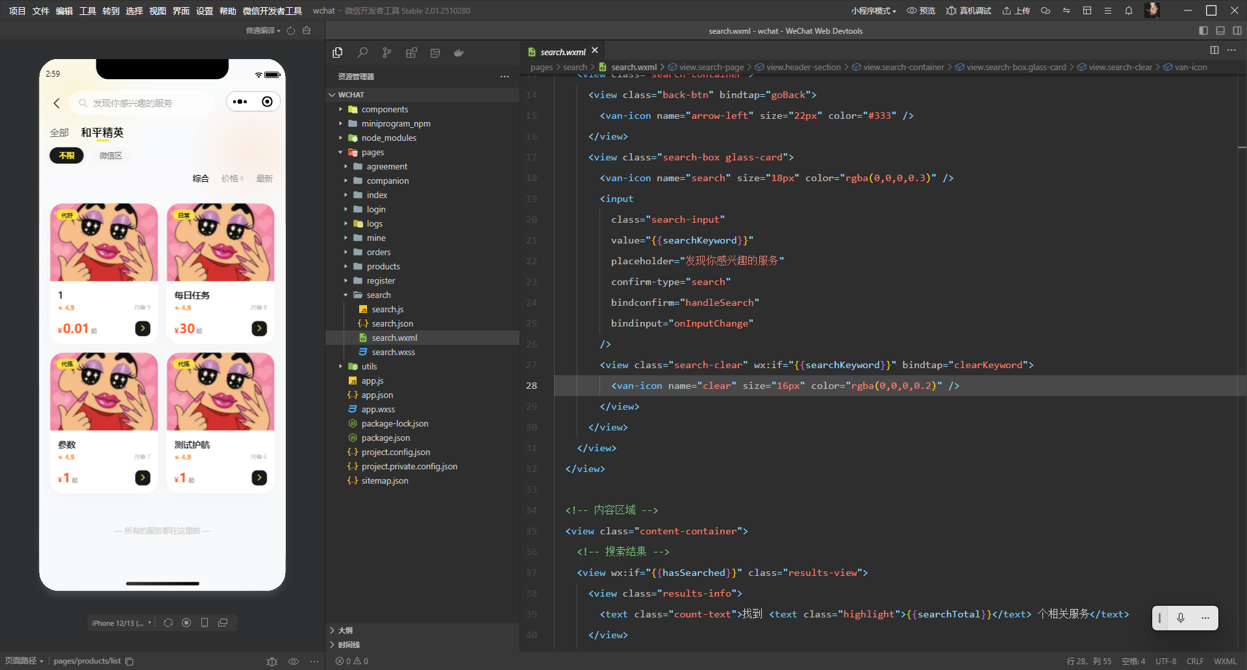Tap the back arrow in simulator
The height and width of the screenshot is (670, 1247).
[57, 103]
